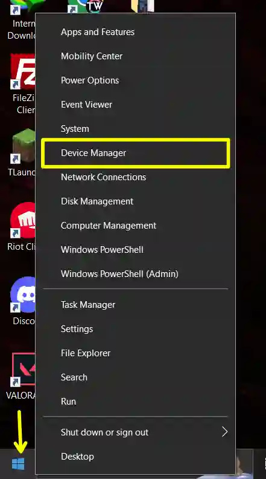
Task: Open Apps and Features
Action: click(x=135, y=32)
